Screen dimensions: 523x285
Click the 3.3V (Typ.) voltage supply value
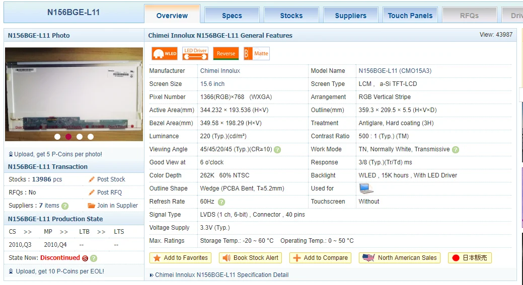click(215, 228)
